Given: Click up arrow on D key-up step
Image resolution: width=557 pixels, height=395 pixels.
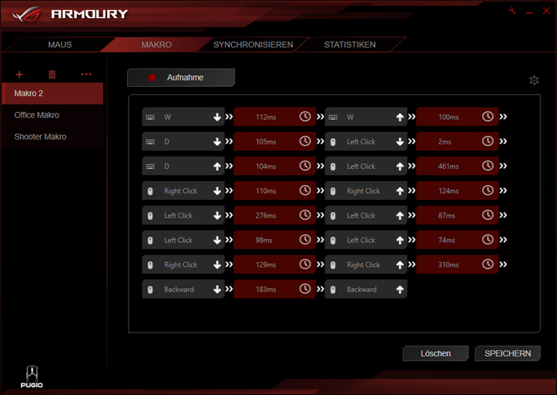Looking at the screenshot, I should (217, 167).
